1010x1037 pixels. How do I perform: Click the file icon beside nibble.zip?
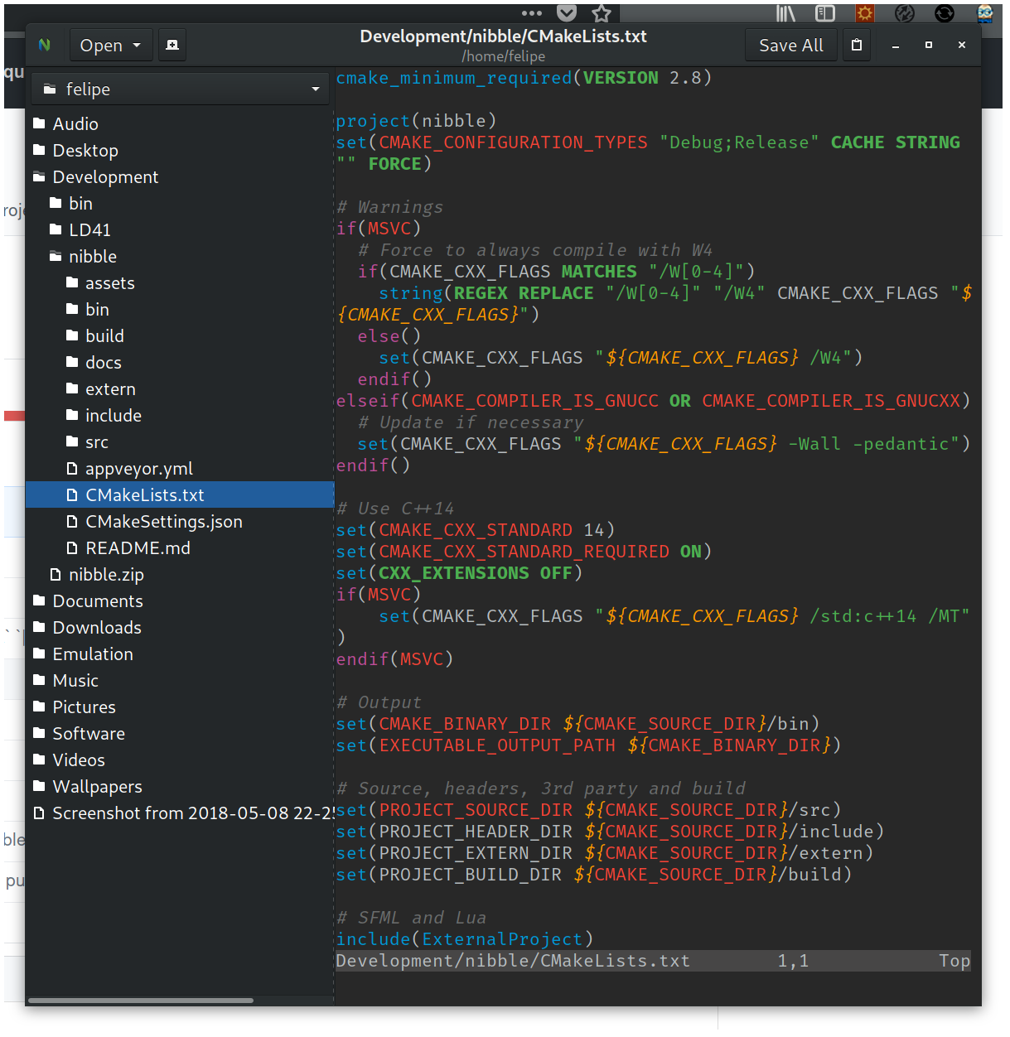coord(56,575)
